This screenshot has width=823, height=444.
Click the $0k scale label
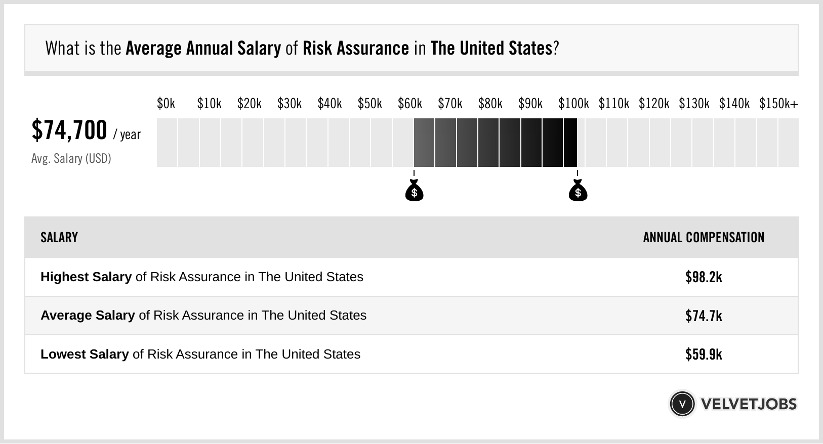click(x=166, y=104)
